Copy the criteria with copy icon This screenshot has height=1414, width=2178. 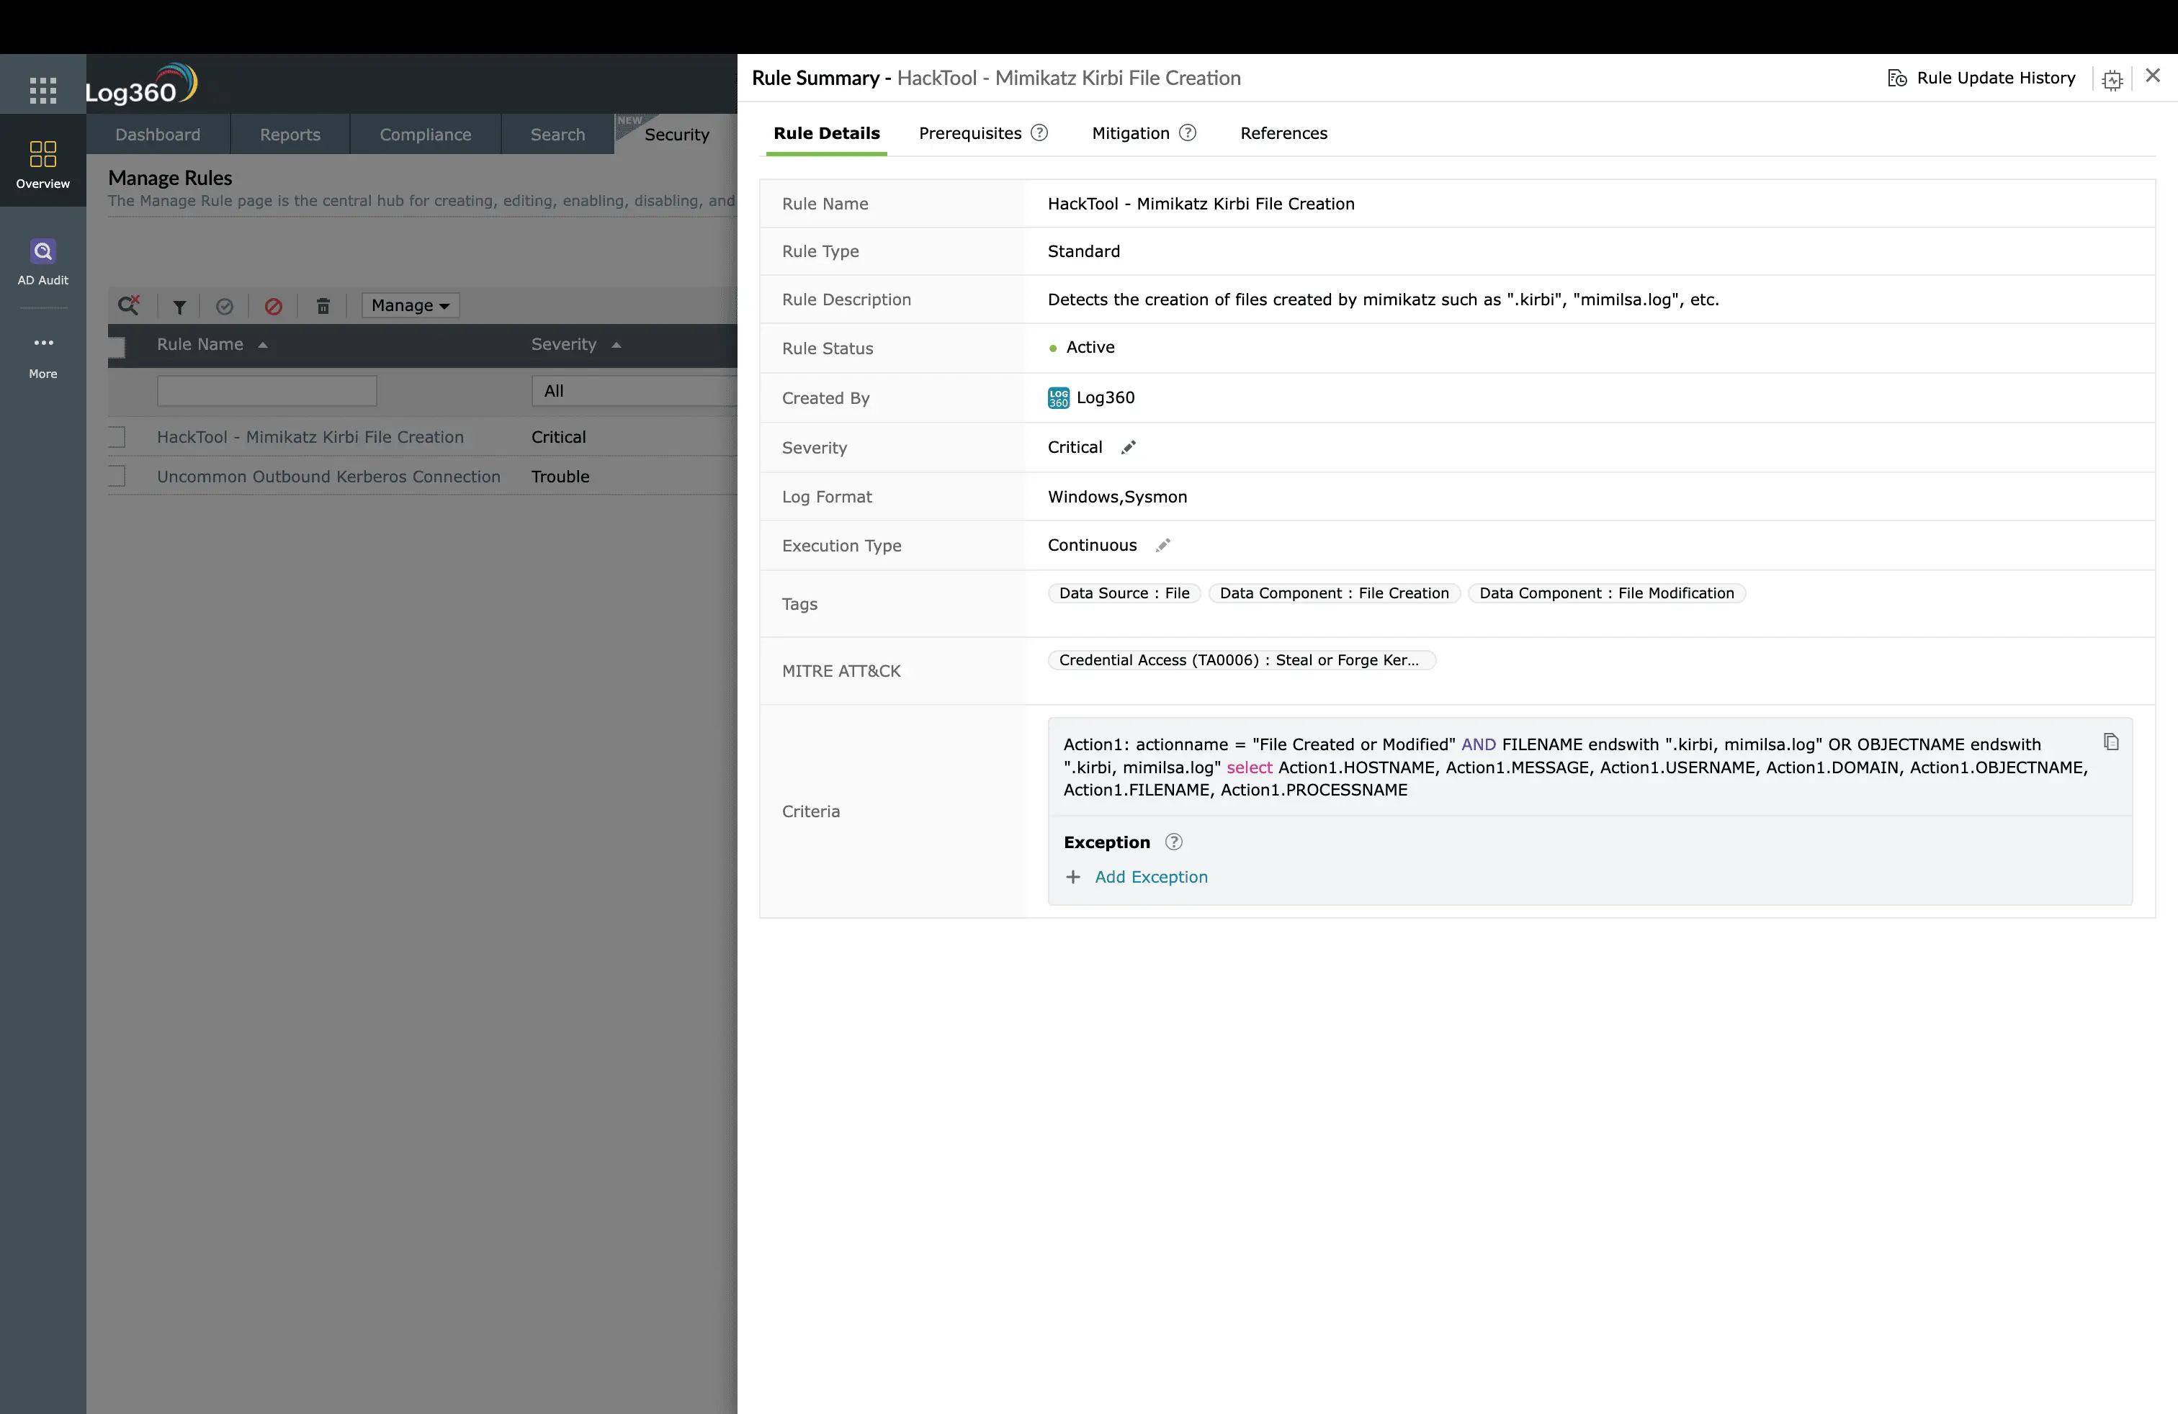[x=2111, y=742]
